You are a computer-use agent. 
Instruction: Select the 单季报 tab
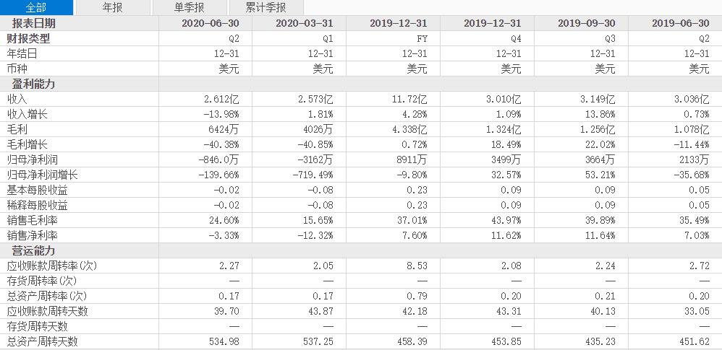point(190,7)
